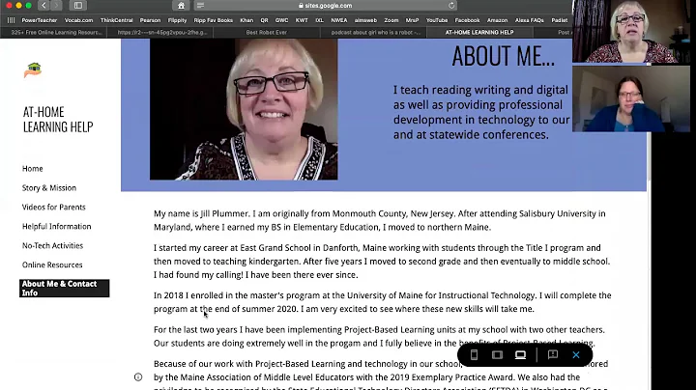Open Helpful Information page
696x390 pixels.
point(56,227)
